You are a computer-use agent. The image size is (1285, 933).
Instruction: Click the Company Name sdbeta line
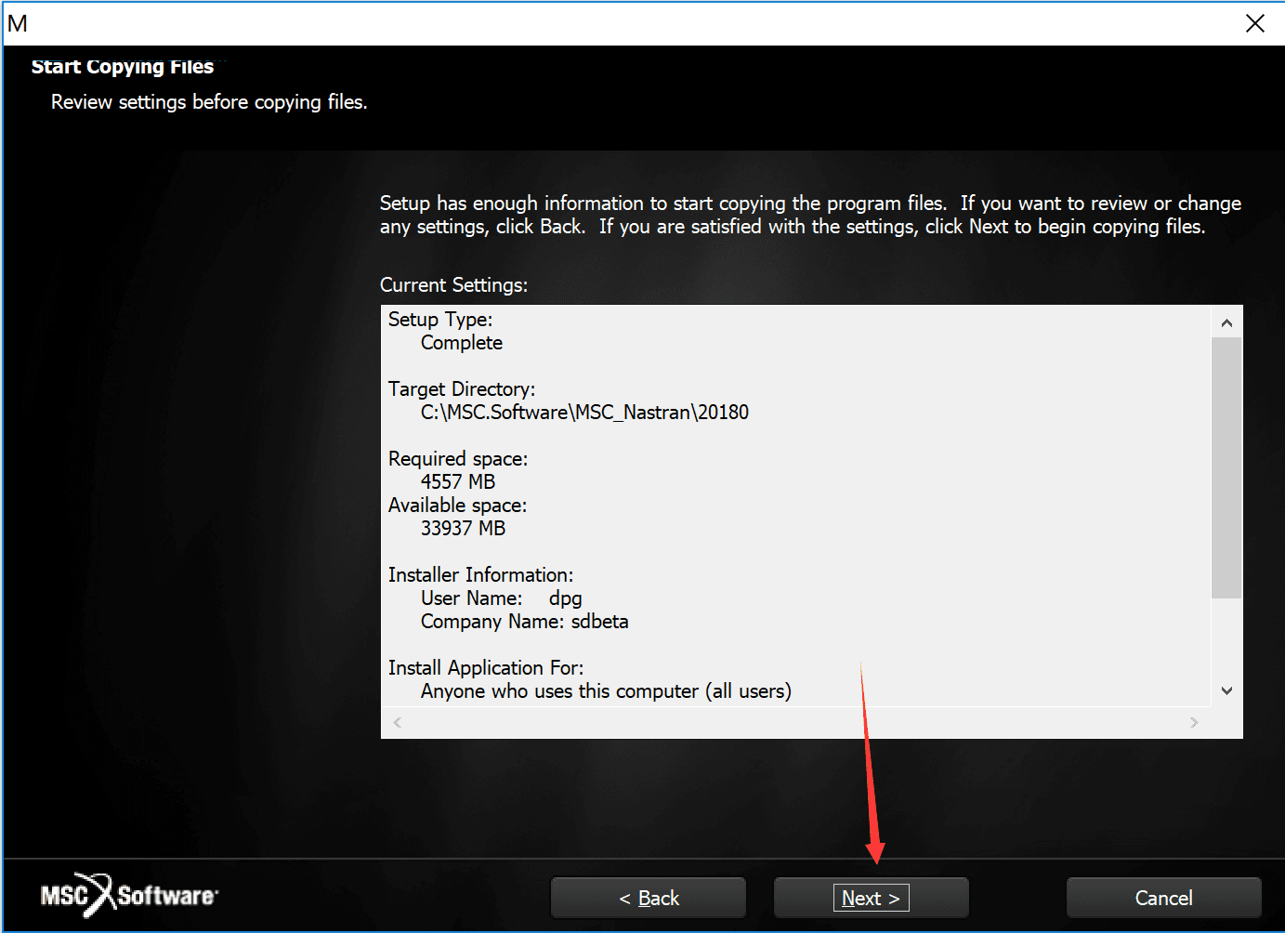[524, 621]
